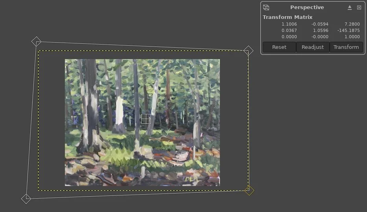Select the top-right perspective handle
Viewport: 367px width, 212px height.
tap(248, 51)
